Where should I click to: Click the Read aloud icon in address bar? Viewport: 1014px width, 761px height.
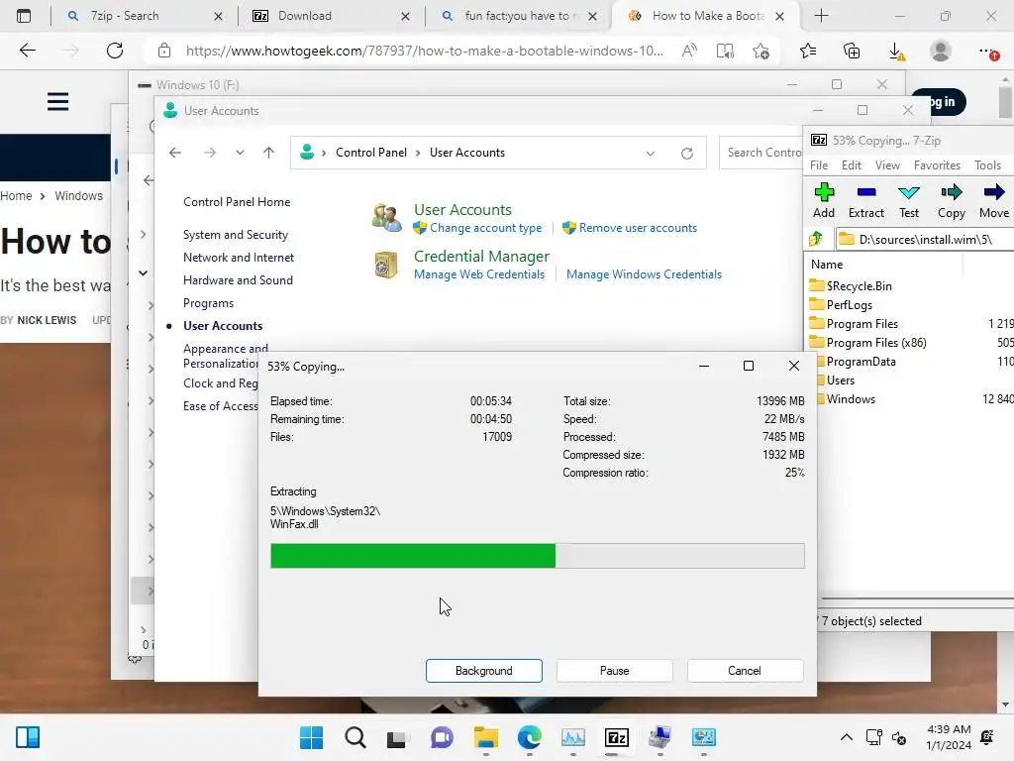click(x=689, y=51)
